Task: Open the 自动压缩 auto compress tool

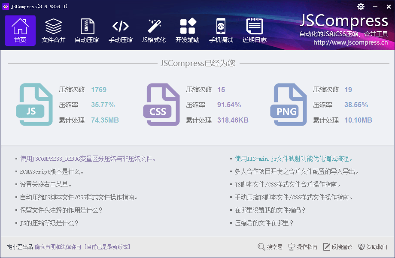Action: (87, 30)
